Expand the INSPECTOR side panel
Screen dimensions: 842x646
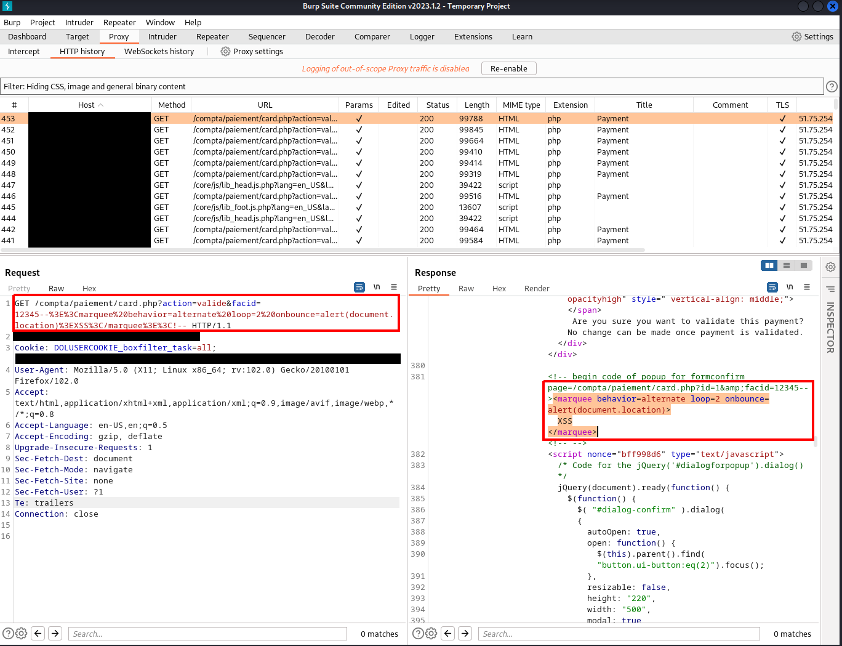click(x=830, y=327)
